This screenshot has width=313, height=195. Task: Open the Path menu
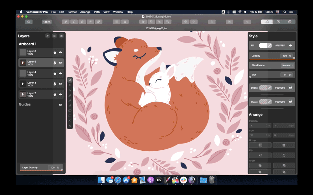pos(97,12)
